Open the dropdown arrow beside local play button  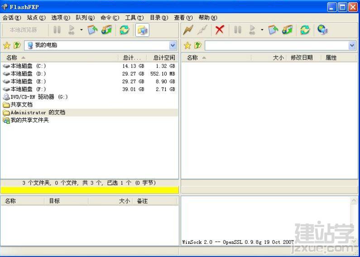81,29
